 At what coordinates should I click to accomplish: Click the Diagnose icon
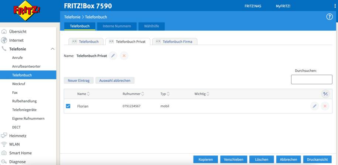pos(4,162)
